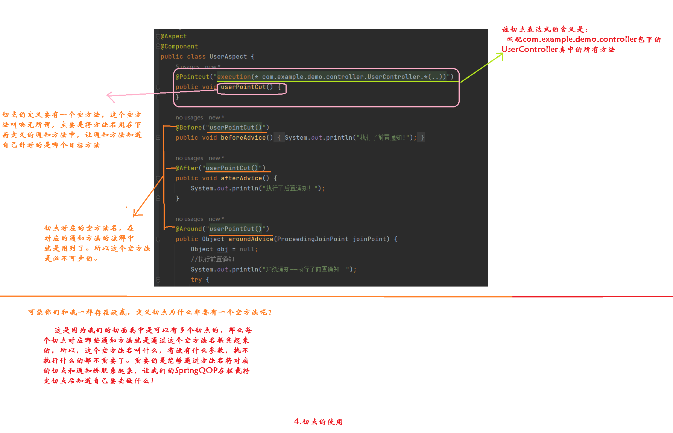Click 'no usages' hint above @Around
This screenshot has height=433, width=673.
point(189,219)
